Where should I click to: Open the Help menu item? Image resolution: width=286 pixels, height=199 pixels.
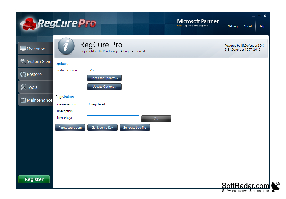pos(262,26)
